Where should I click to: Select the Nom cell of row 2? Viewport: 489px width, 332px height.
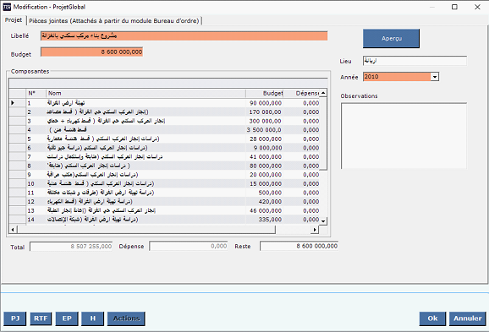coord(146,112)
